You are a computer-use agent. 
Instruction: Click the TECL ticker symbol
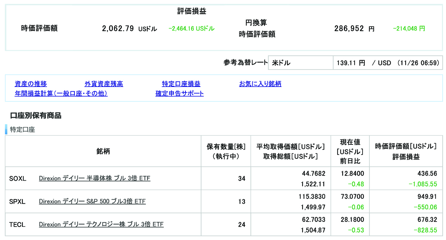point(17,225)
